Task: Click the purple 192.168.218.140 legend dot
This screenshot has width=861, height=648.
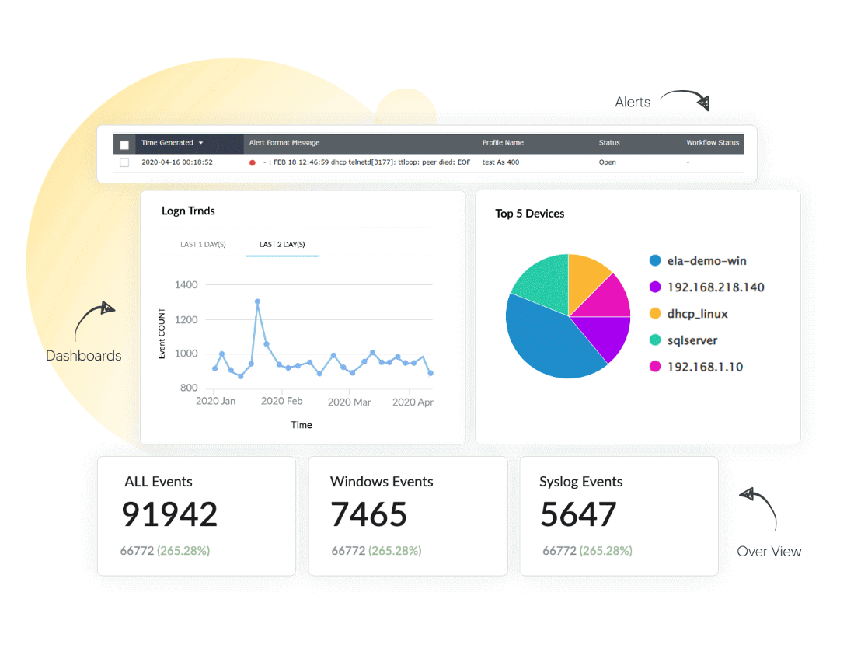Action: click(x=655, y=287)
